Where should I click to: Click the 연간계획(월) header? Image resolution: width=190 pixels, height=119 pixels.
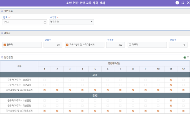click(114, 64)
